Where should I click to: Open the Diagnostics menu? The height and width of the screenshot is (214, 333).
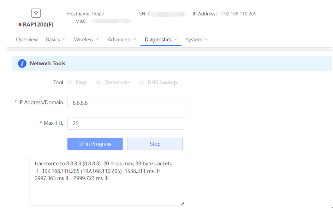161,40
